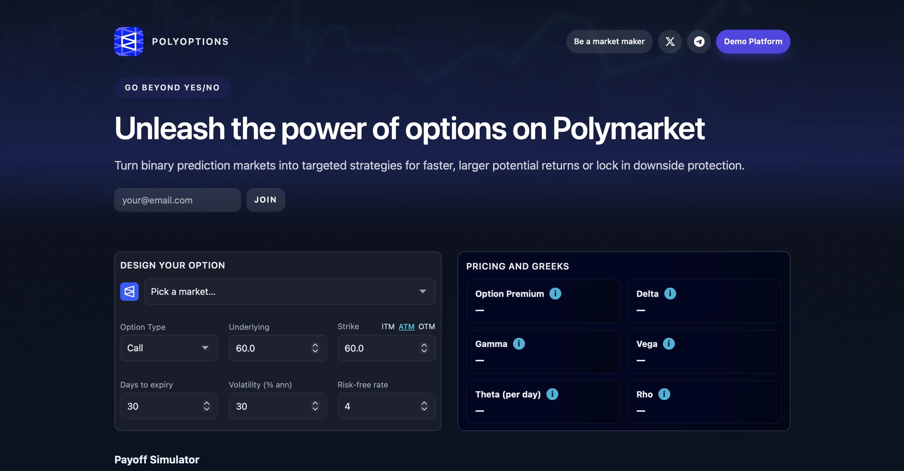Open the Demo Platform
Screen dimensions: 904x471
[753, 41]
